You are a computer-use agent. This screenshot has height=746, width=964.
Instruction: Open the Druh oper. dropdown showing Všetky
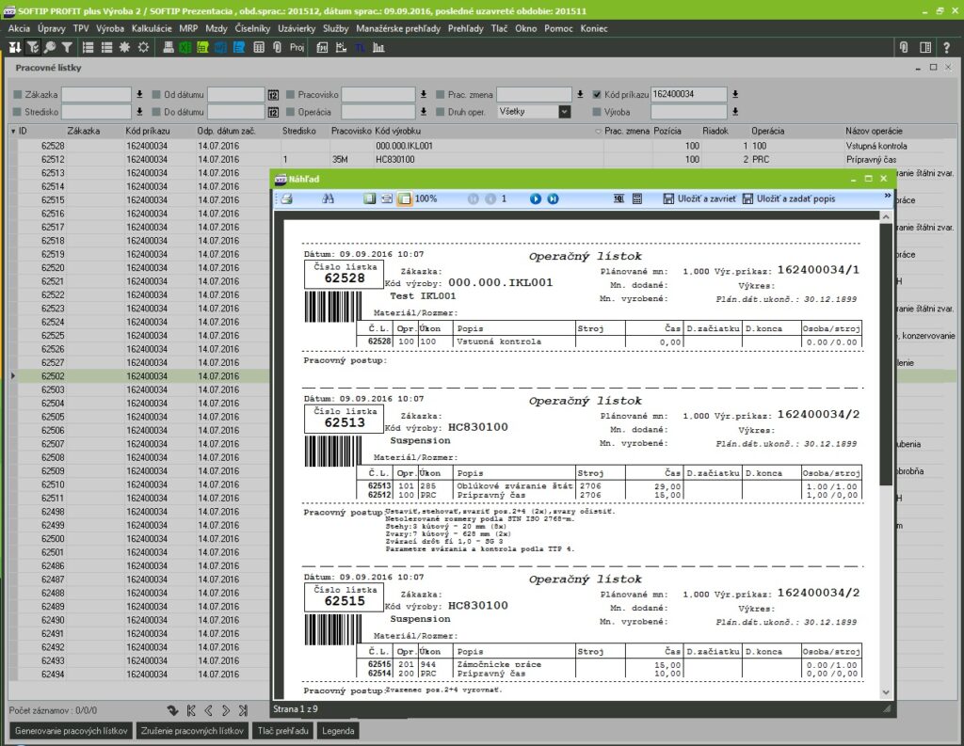pos(564,112)
